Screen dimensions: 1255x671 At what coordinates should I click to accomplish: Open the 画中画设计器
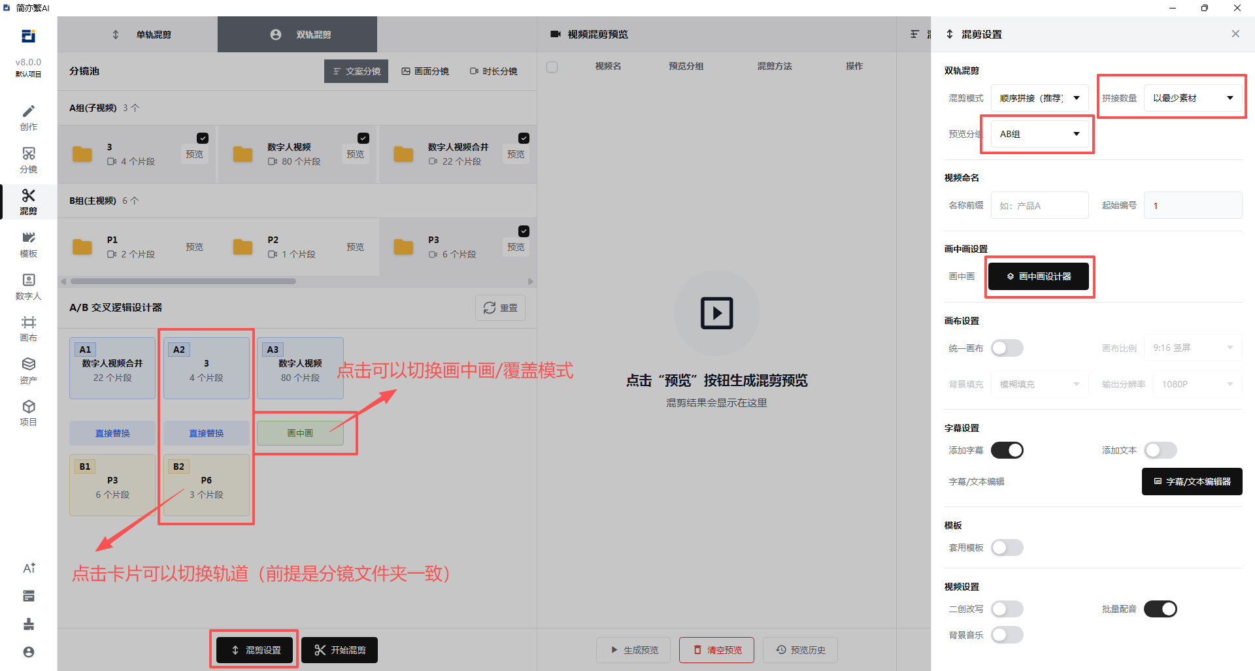tap(1039, 276)
